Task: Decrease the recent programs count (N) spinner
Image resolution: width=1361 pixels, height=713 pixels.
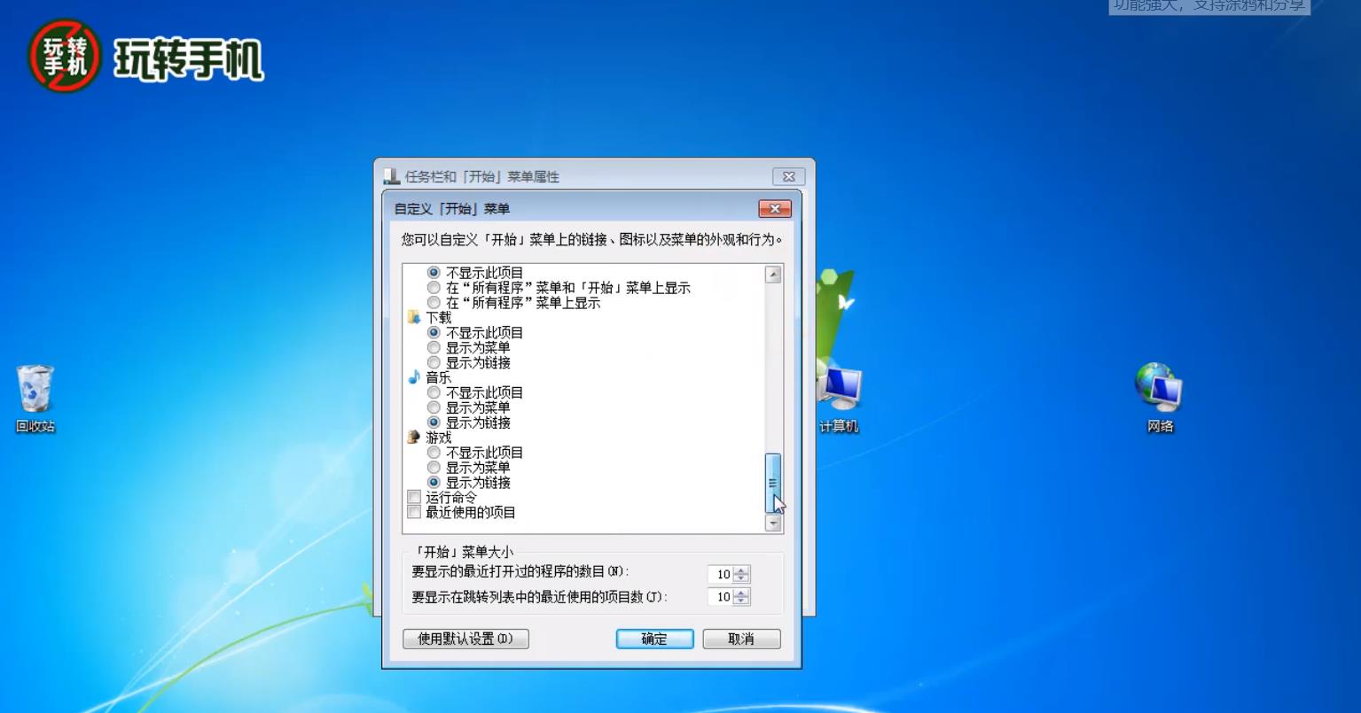Action: (742, 578)
